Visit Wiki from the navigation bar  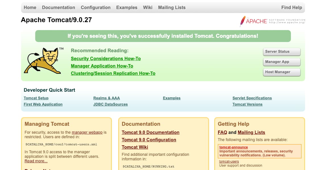pos(147,7)
